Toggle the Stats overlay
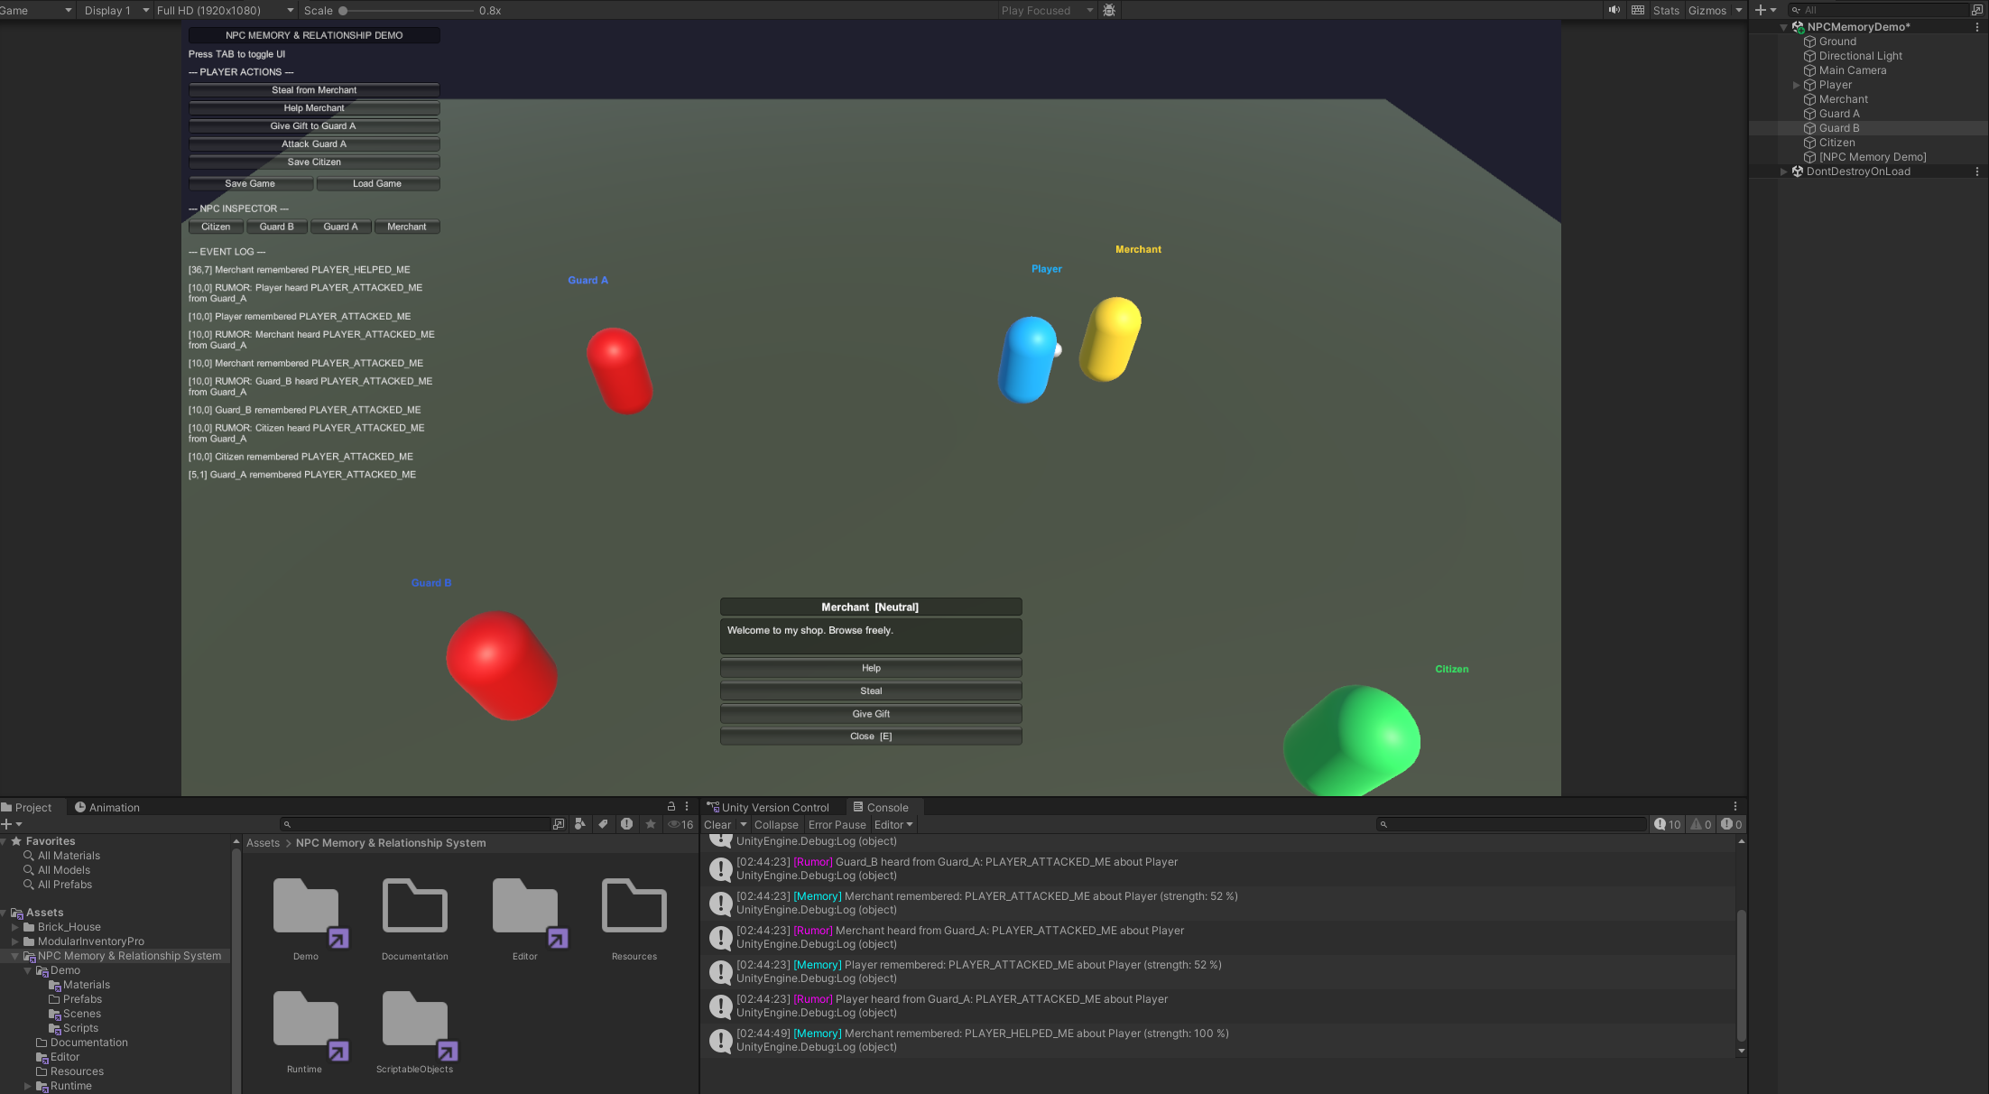Screen dimensions: 1989x1094 pos(1666,10)
